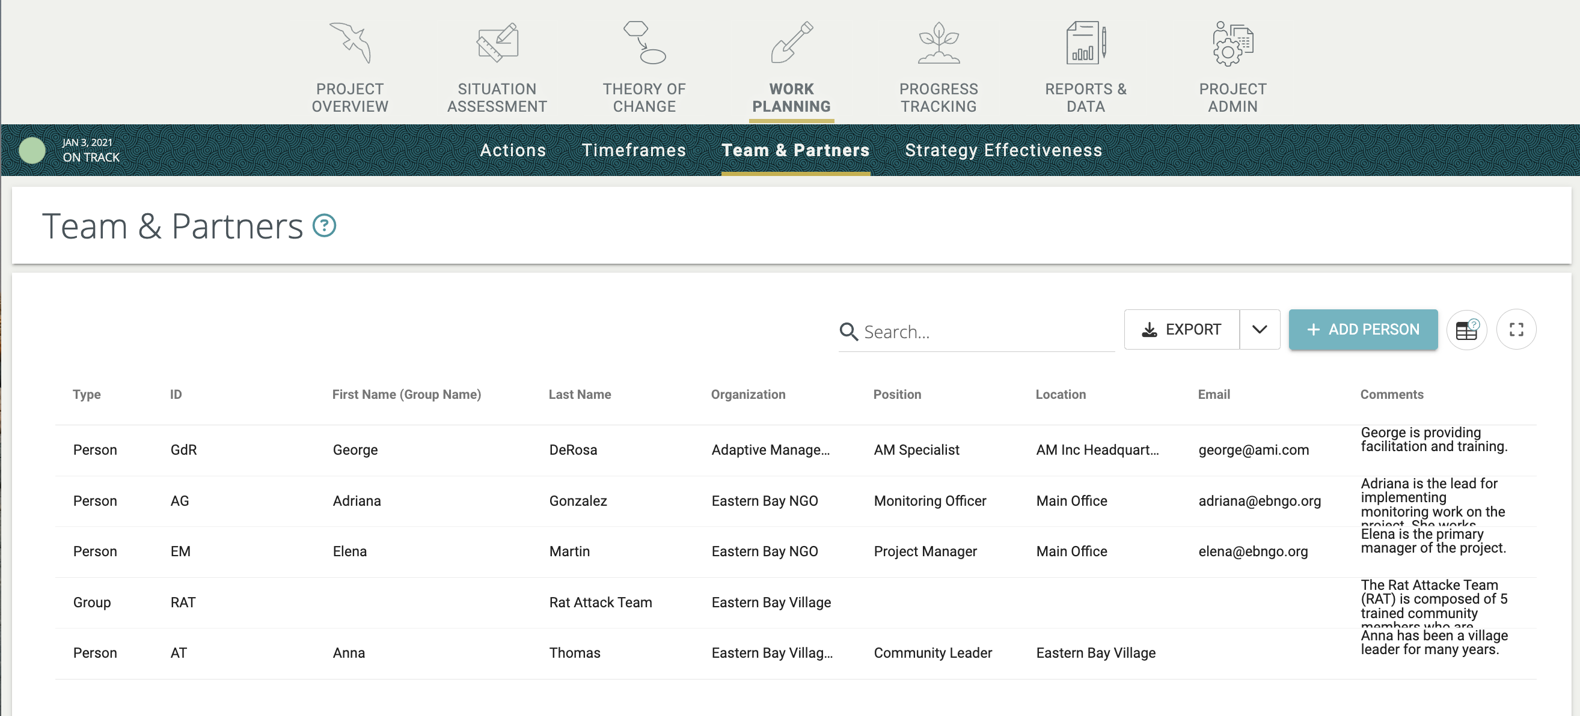The image size is (1580, 716).
Task: Click the search magnifier icon
Action: pyautogui.click(x=850, y=332)
